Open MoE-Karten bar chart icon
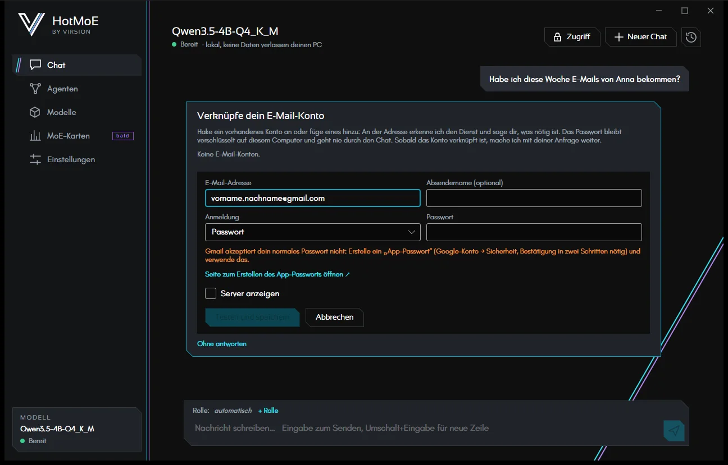Image resolution: width=728 pixels, height=465 pixels. point(35,136)
